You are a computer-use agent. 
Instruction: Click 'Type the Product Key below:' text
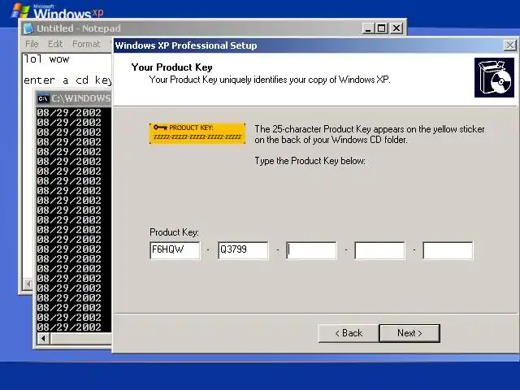click(310, 161)
